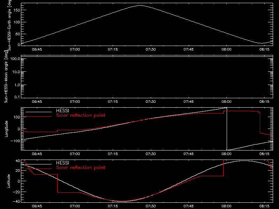Screen dimensions: 279x209
Task: Click the 0.1 tick on Moon angle axis
Action: coord(17,97)
